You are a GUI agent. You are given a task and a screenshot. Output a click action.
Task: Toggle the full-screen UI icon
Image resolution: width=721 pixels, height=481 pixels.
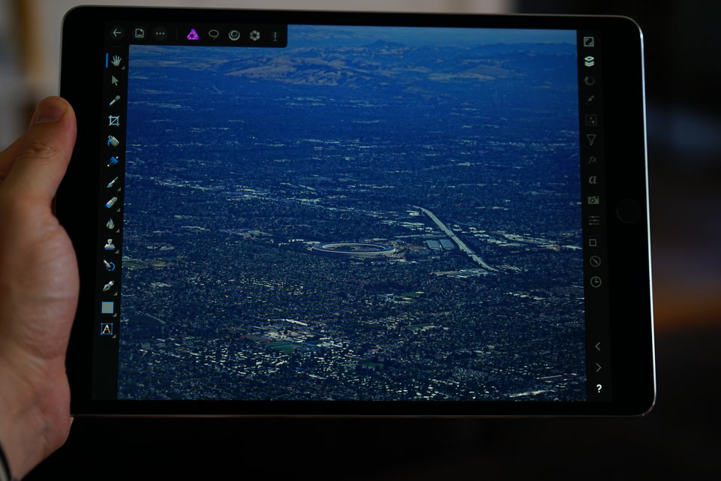click(588, 42)
